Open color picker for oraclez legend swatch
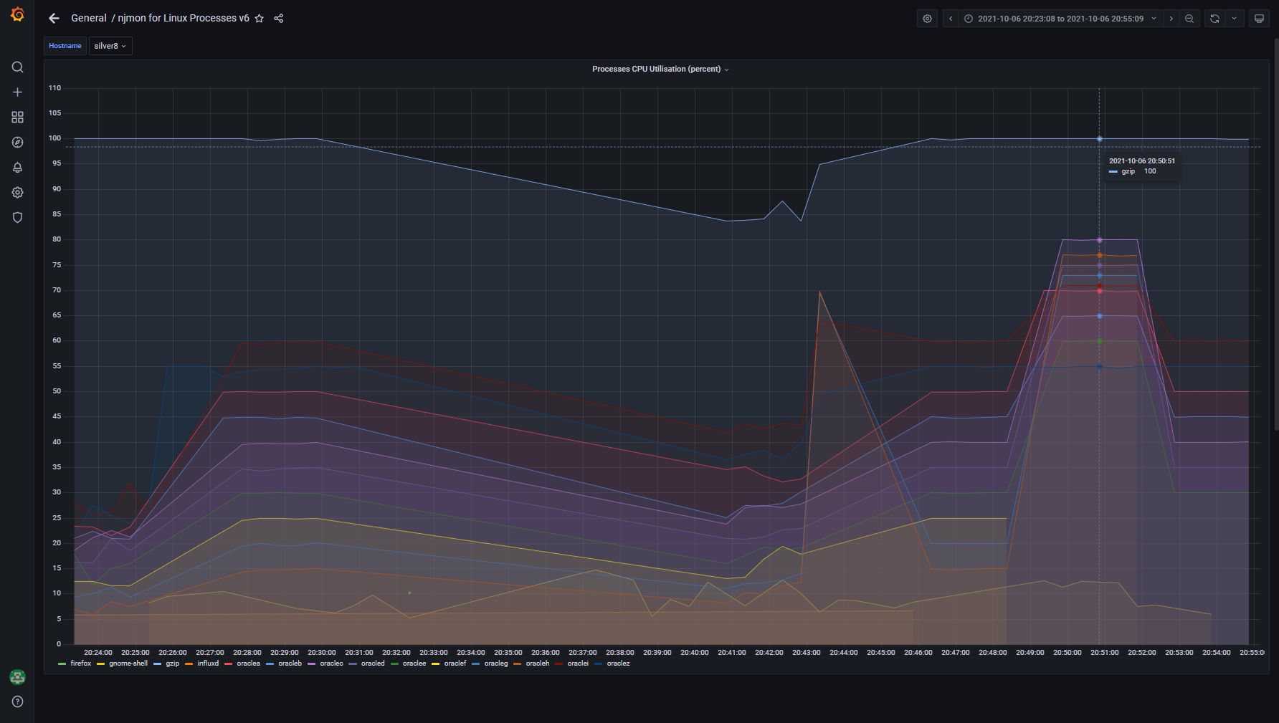Screen dimensions: 1279x723 click(599, 664)
